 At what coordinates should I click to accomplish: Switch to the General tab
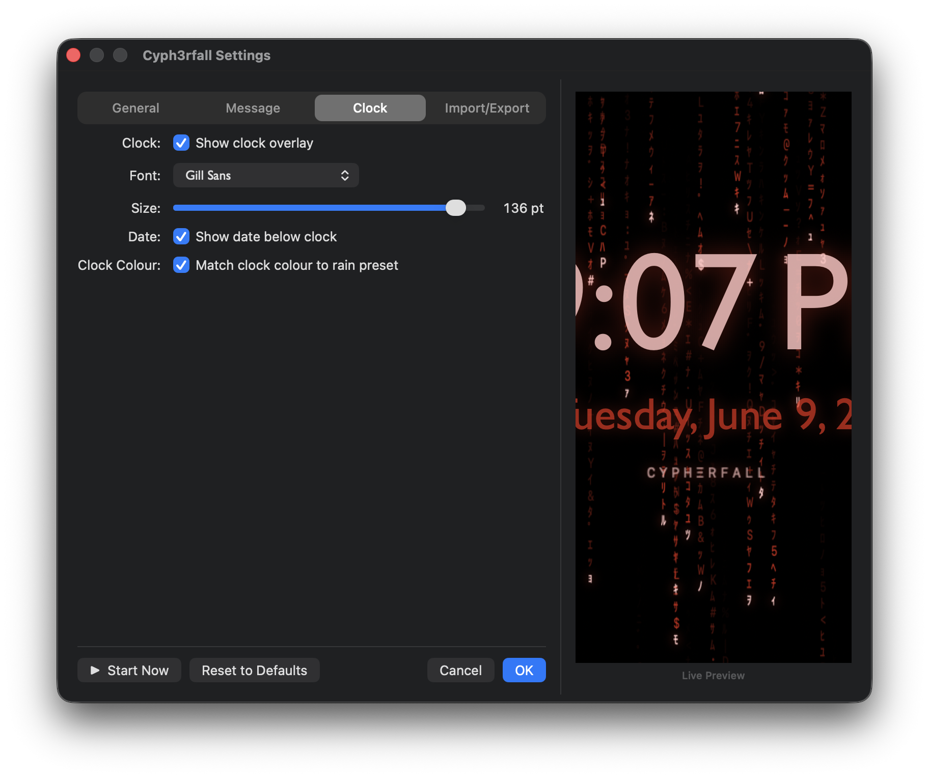pos(135,108)
